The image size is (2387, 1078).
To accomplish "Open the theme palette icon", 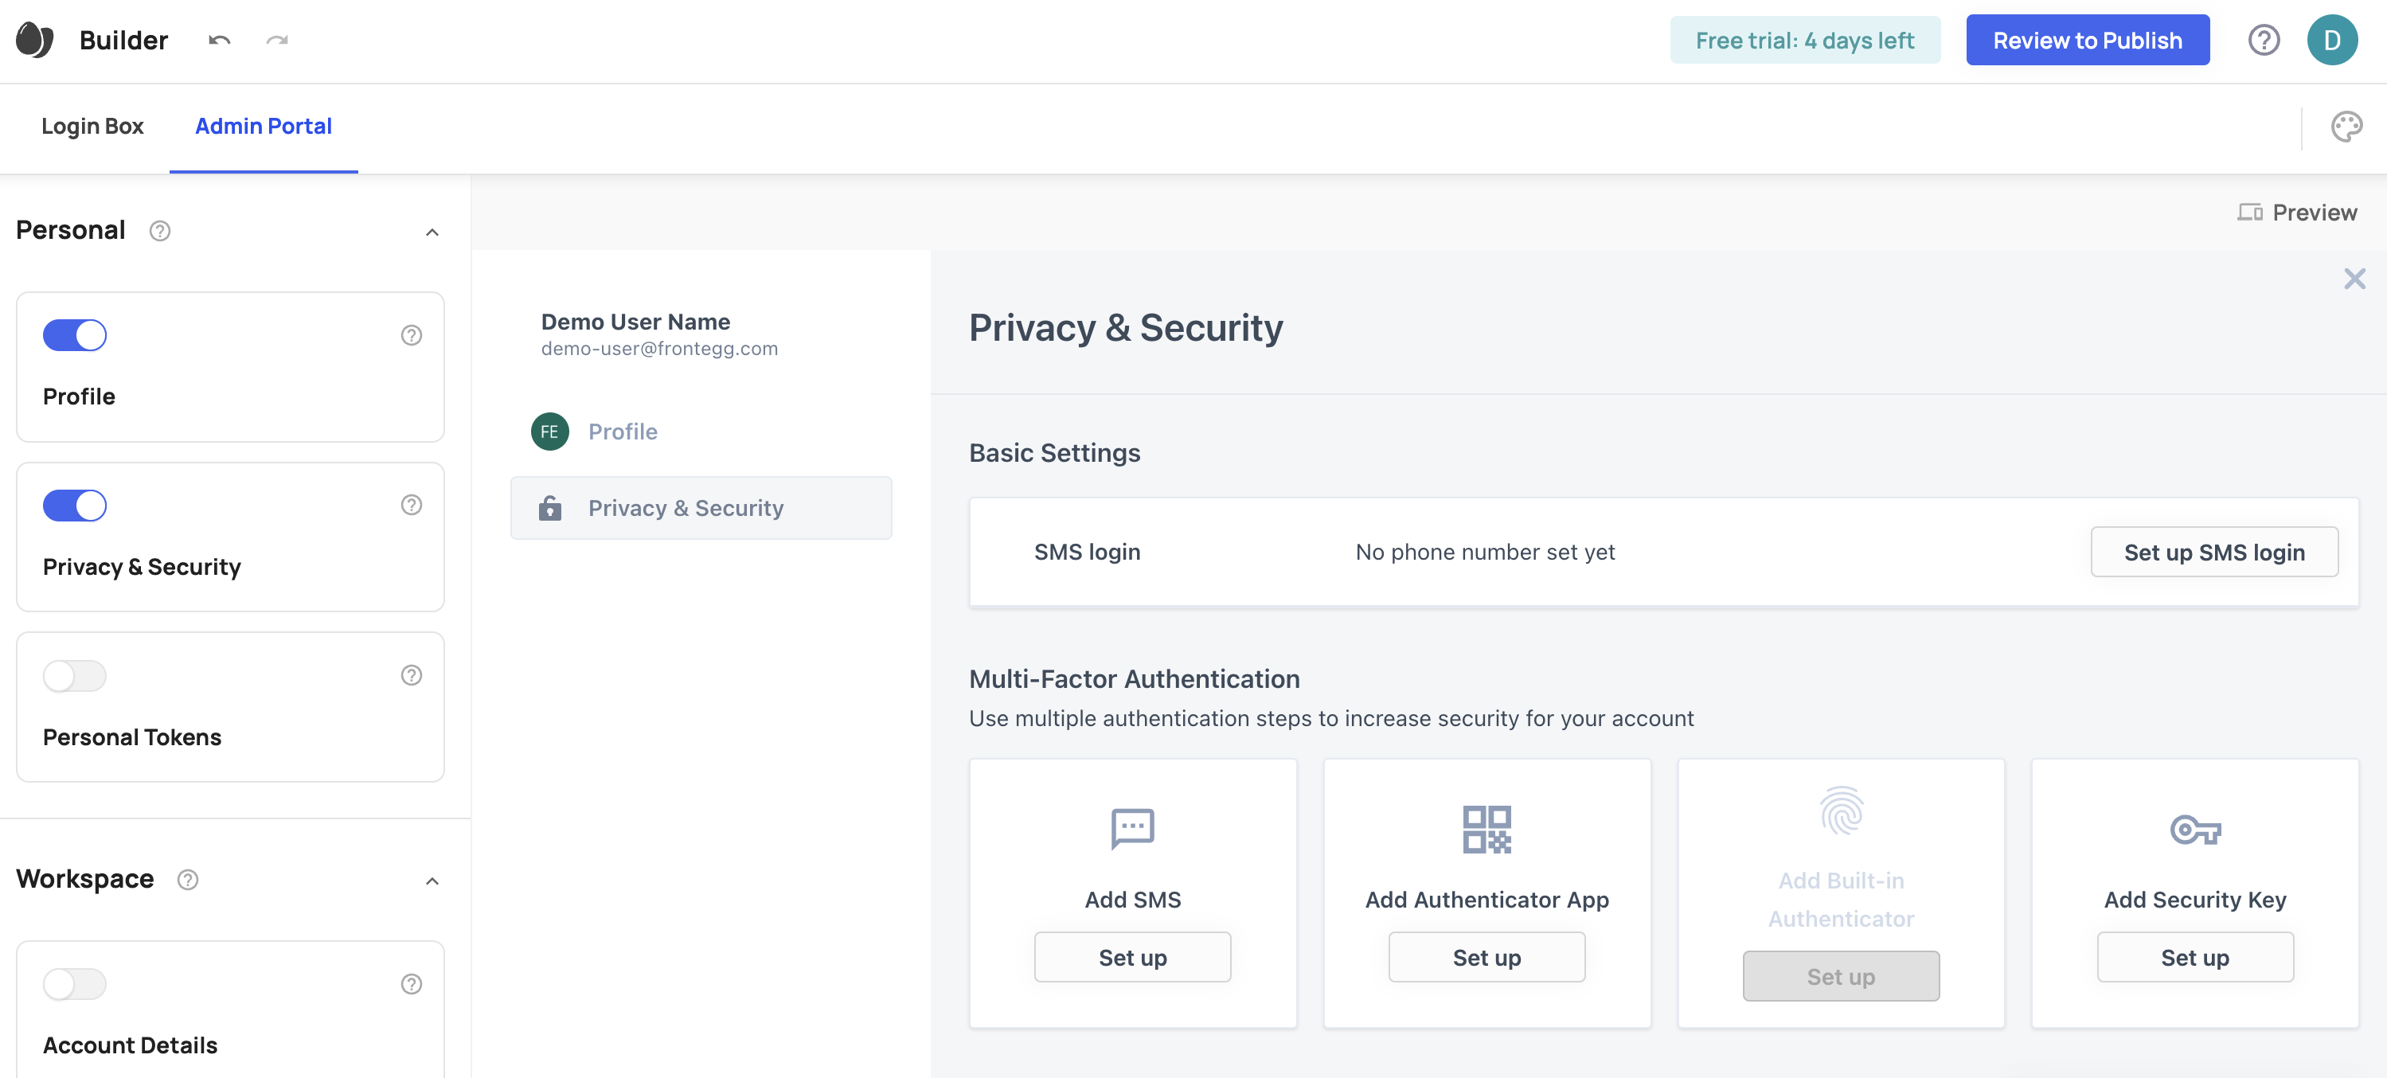I will [2347, 126].
